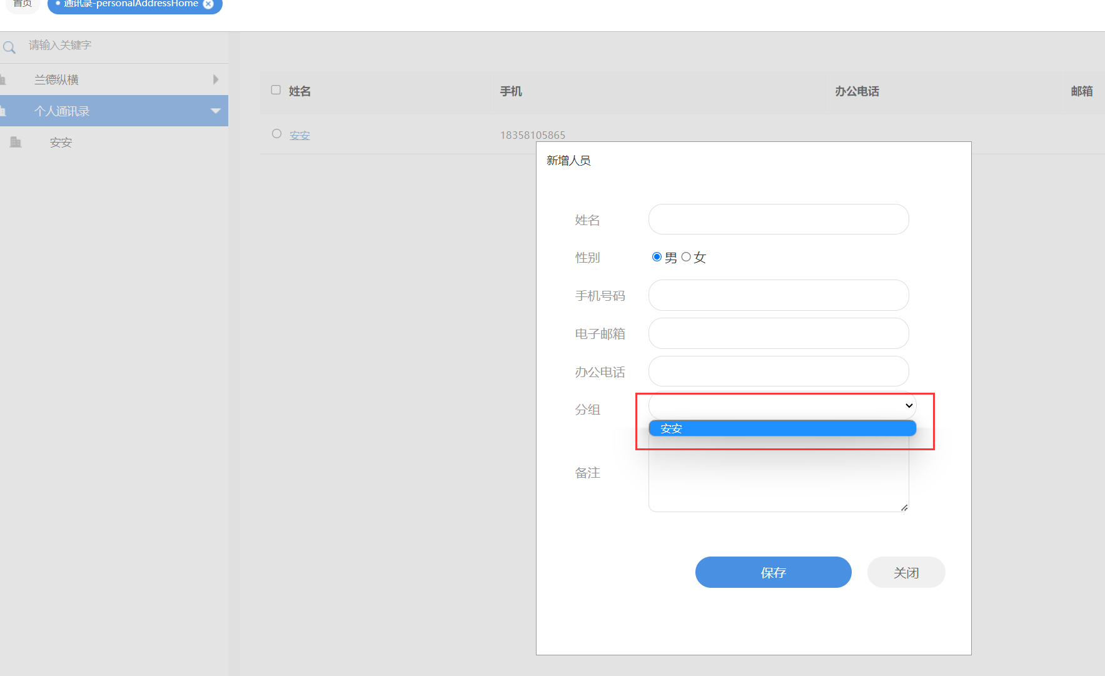Expand the 兰德纵横 tree node arrow
The height and width of the screenshot is (676, 1105).
(216, 79)
